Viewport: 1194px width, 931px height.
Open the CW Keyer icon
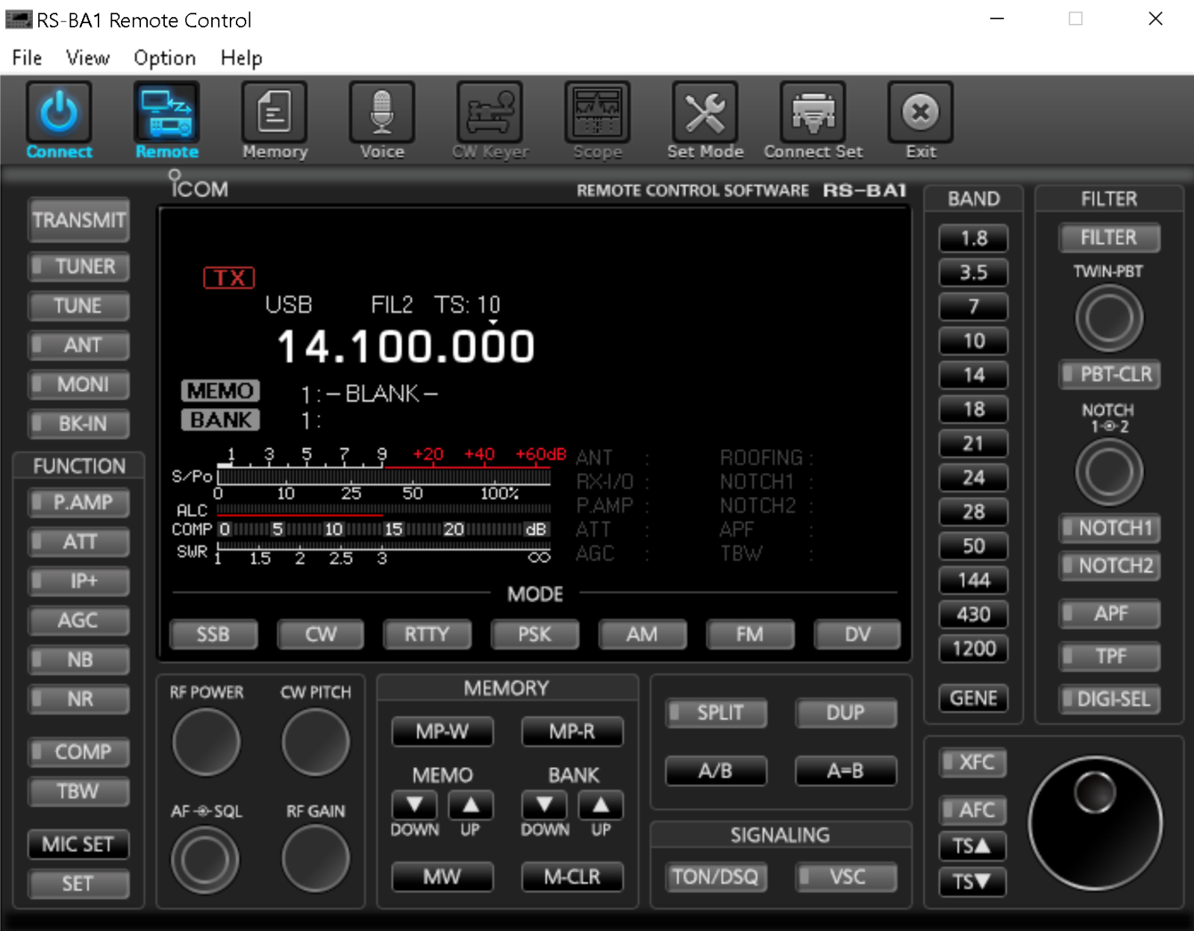pyautogui.click(x=490, y=112)
